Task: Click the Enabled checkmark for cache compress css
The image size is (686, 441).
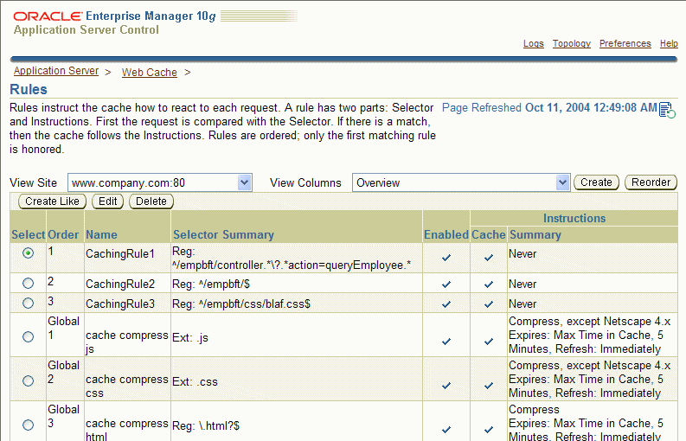Action: pyautogui.click(x=446, y=386)
